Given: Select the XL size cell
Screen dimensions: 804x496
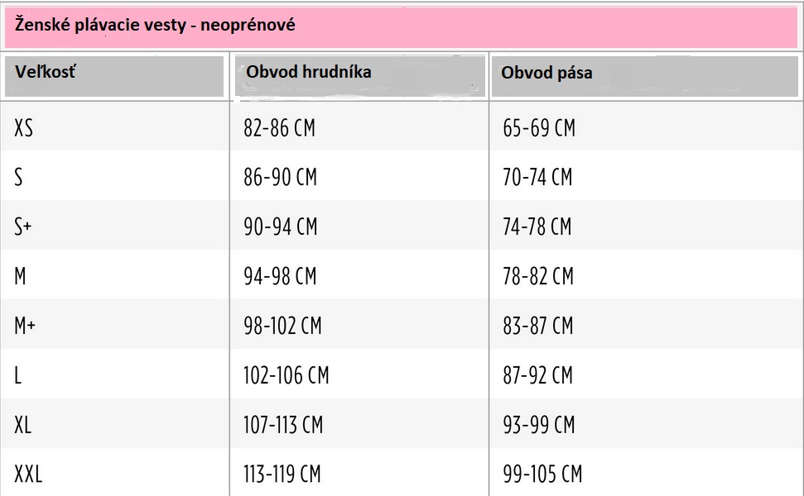Looking at the screenshot, I should tap(22, 425).
